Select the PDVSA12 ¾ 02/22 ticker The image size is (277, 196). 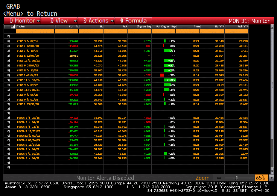pyautogui.click(x=29, y=136)
